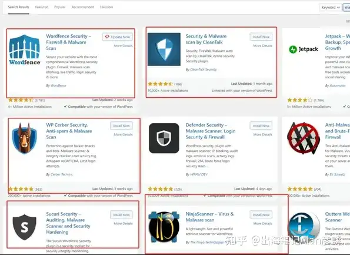The image size is (350, 255).
Task: Click Install Now for WP Cerber Security
Action: pyautogui.click(x=121, y=126)
